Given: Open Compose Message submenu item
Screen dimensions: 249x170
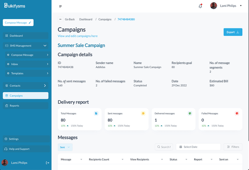Looking at the screenshot, I should [28, 55].
